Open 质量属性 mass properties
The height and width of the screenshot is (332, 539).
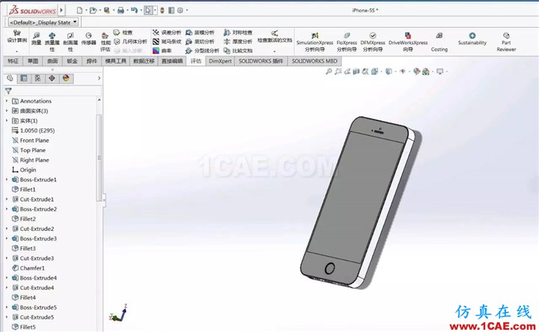click(52, 42)
